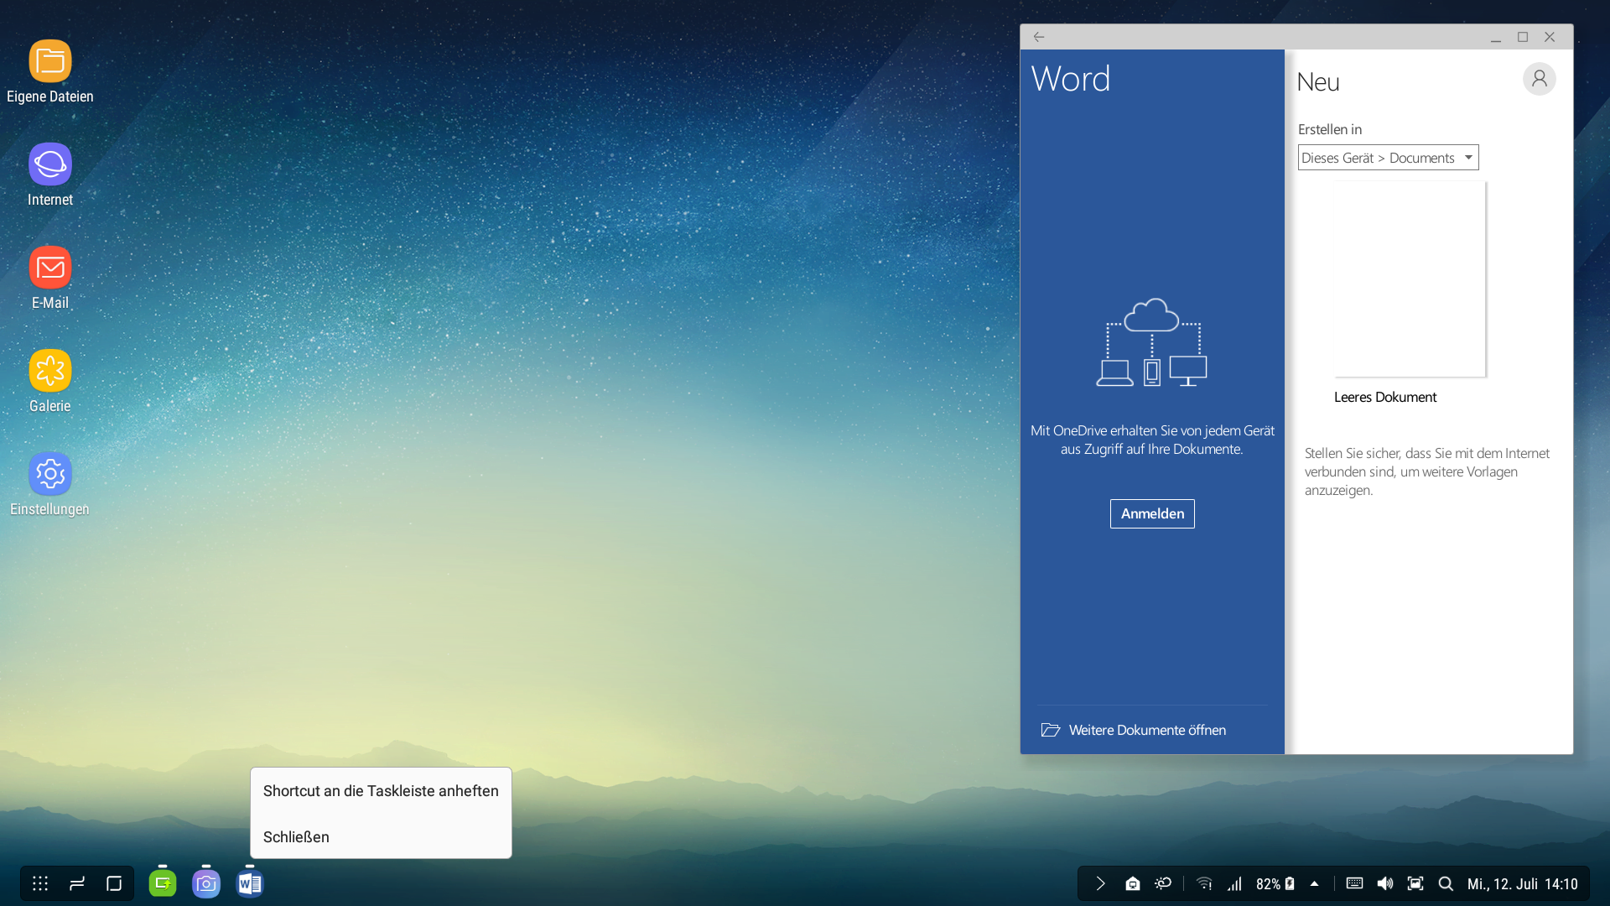Create a Leeres Dokument from the thumbnail
The image size is (1610, 906).
(x=1410, y=279)
